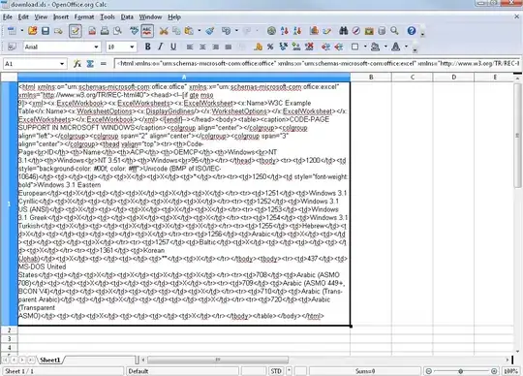Open the Data menu

point(127,17)
